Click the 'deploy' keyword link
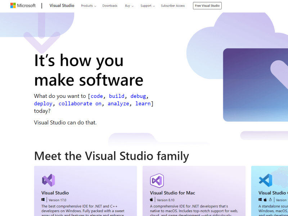The height and width of the screenshot is (216, 288). (x=43, y=104)
